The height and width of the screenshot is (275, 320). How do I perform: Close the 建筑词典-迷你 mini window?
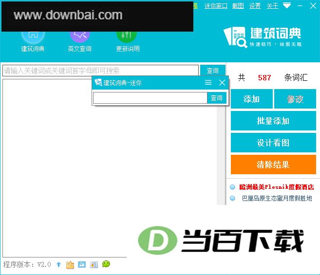(222, 83)
